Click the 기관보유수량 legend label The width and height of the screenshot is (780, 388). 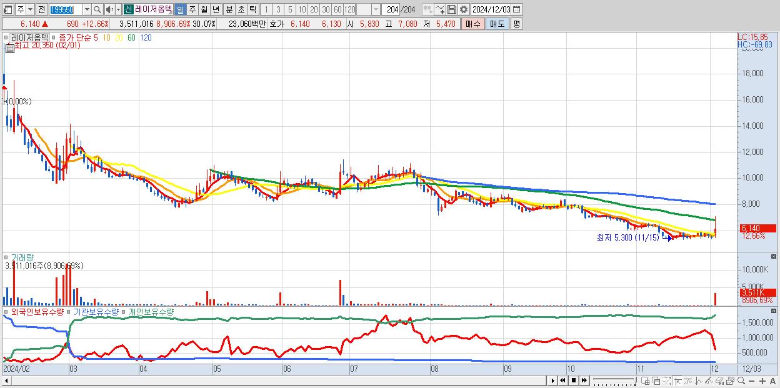96,311
